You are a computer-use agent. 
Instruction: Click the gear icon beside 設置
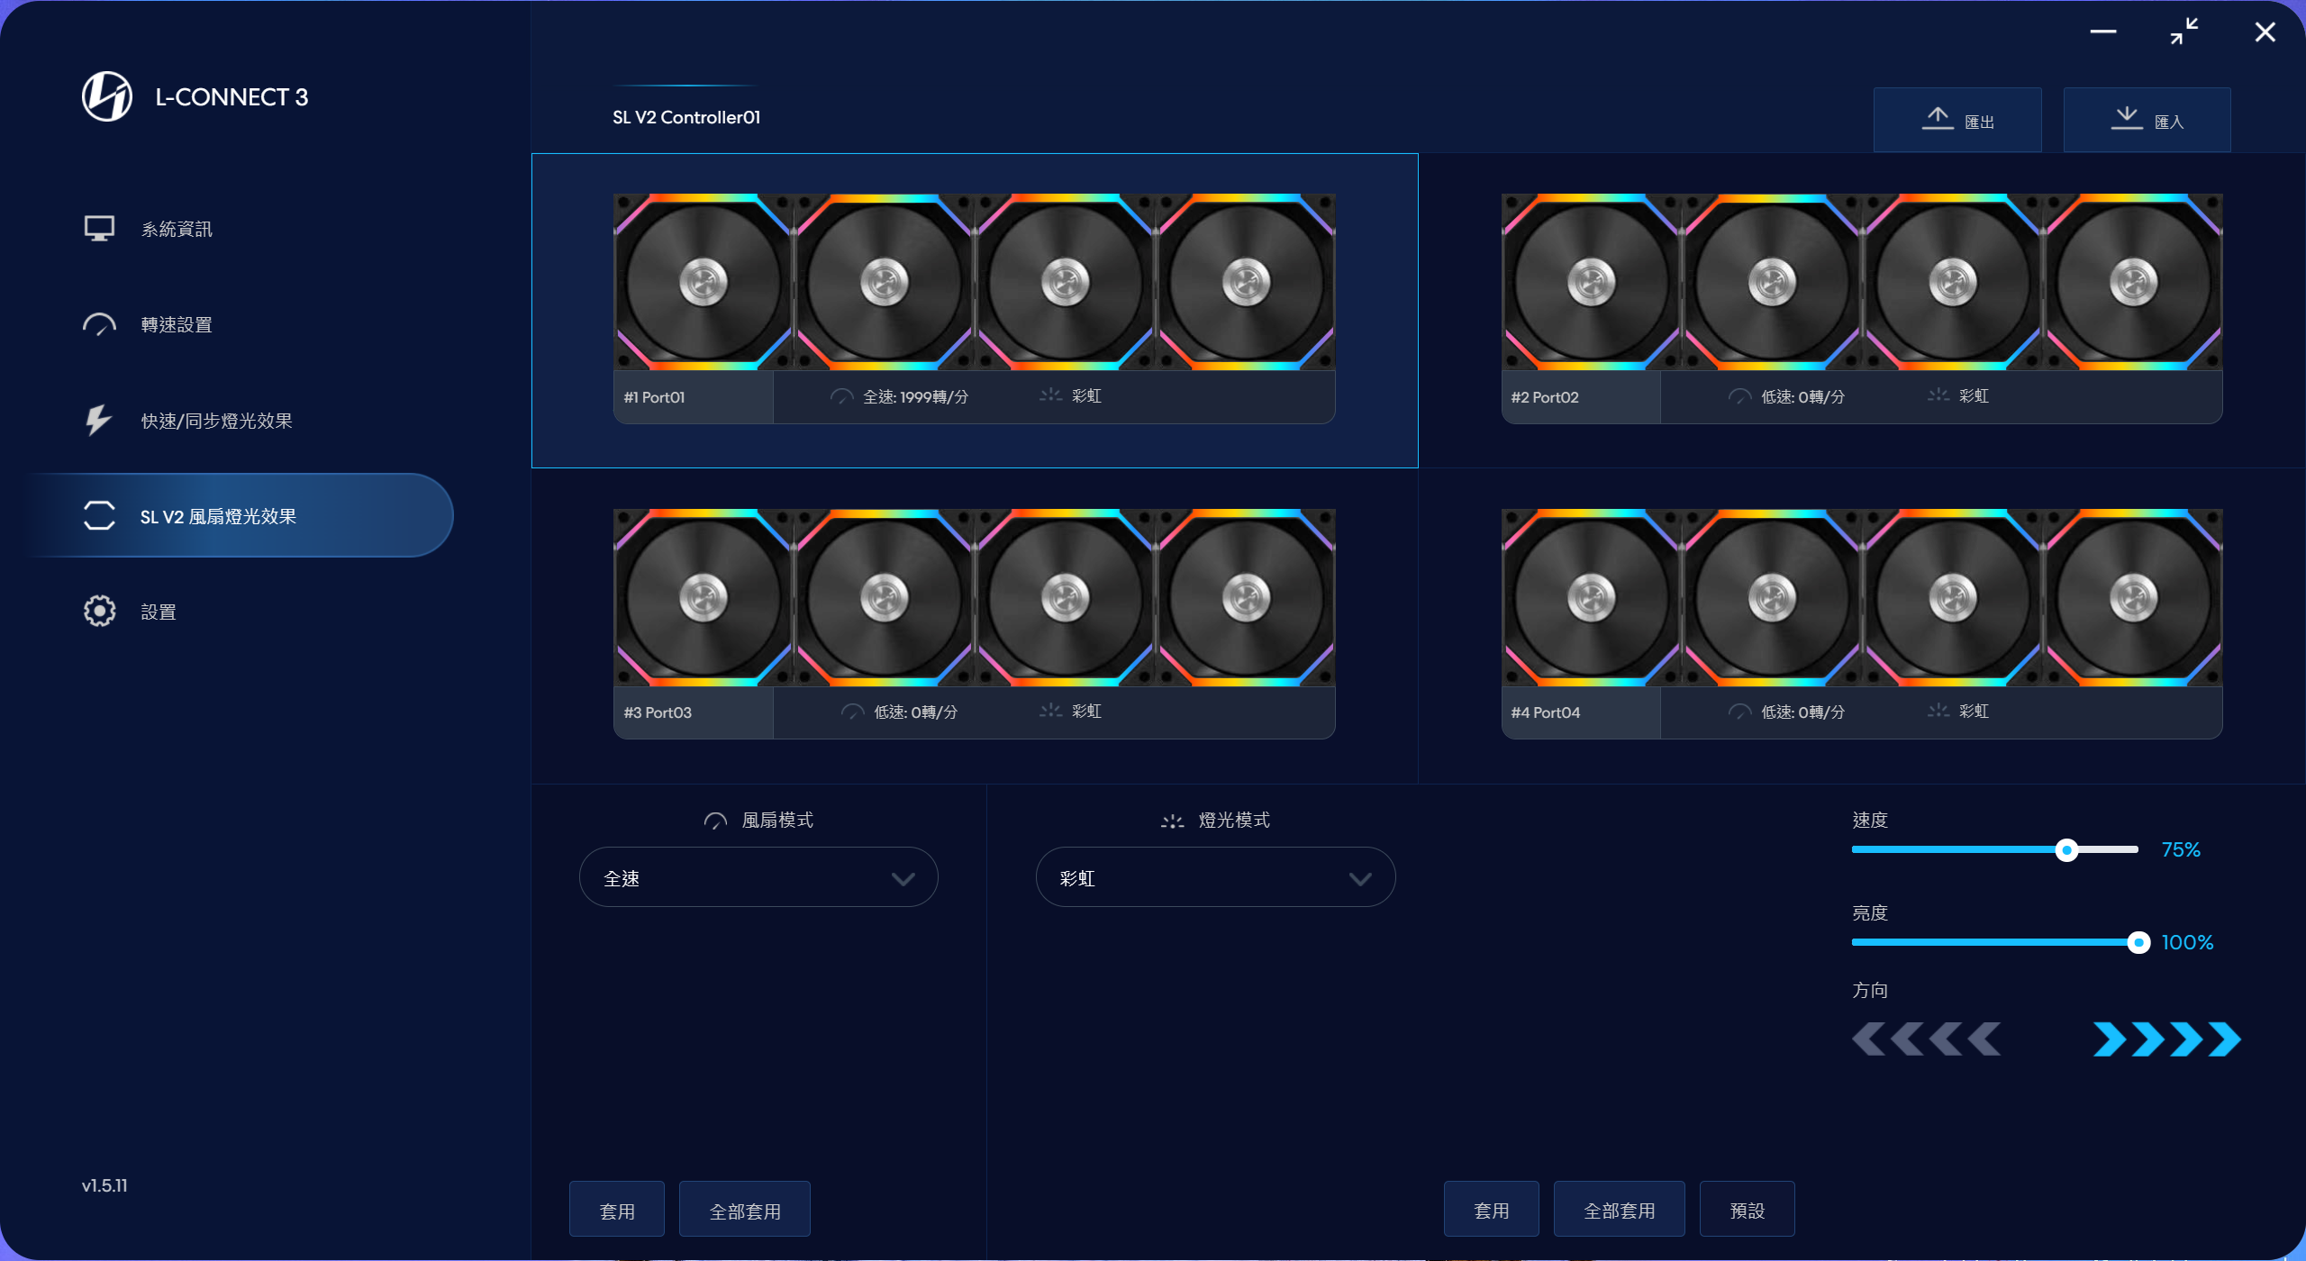[99, 611]
